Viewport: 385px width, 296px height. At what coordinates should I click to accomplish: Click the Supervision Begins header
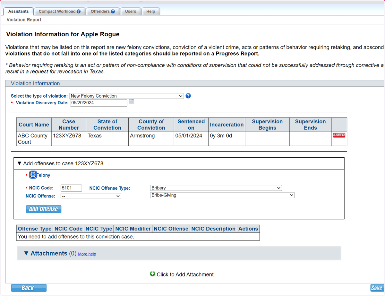[x=267, y=125]
